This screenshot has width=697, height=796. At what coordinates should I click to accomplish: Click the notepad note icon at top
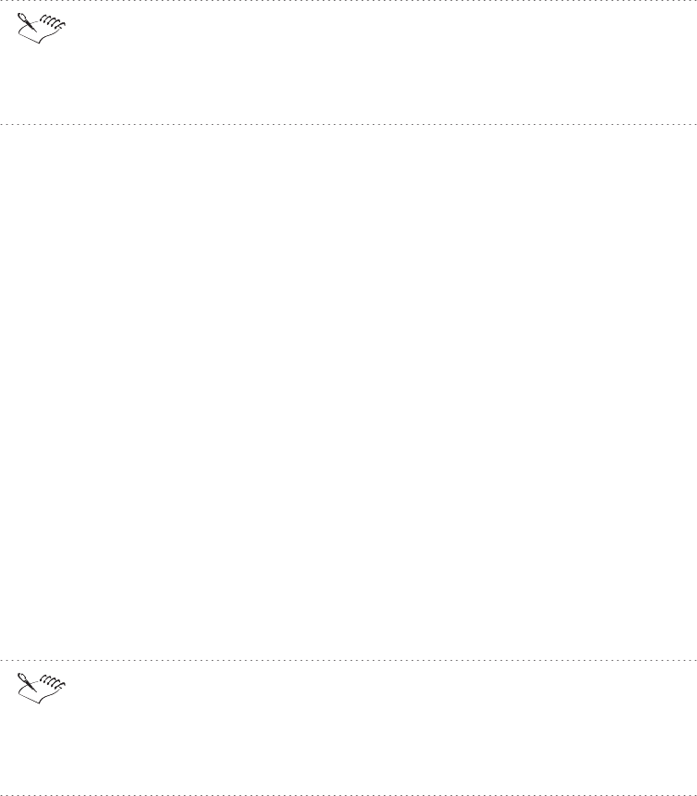[42, 29]
